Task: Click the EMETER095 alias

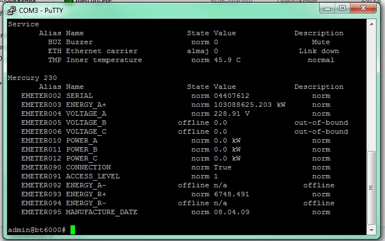Action: click(x=41, y=212)
